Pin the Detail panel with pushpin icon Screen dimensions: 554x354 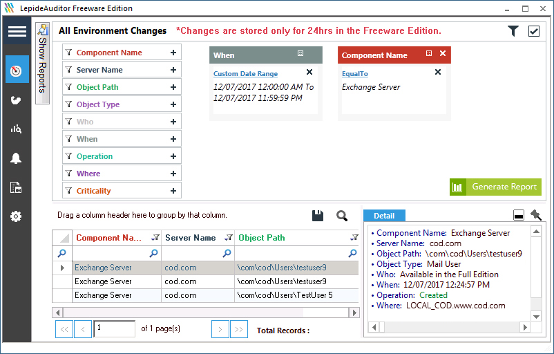pos(536,214)
